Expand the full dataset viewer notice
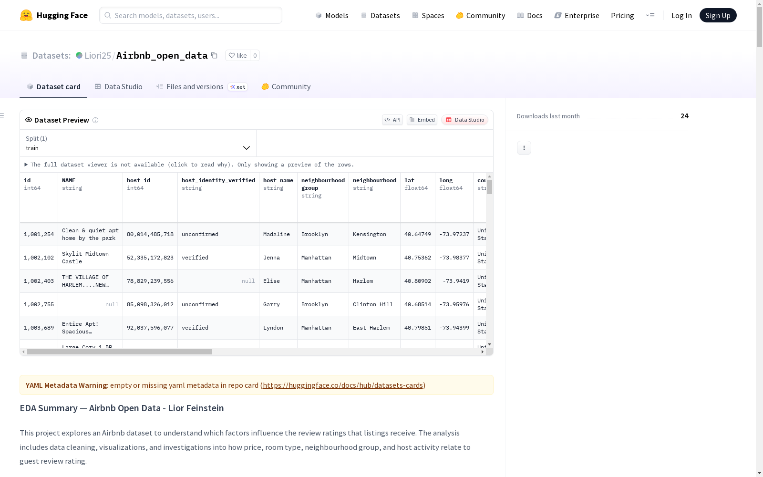 click(x=189, y=165)
